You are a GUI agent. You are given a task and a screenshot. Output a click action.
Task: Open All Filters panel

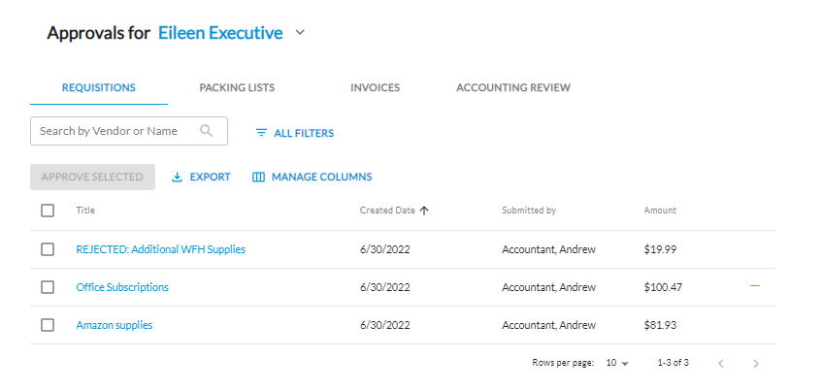294,133
